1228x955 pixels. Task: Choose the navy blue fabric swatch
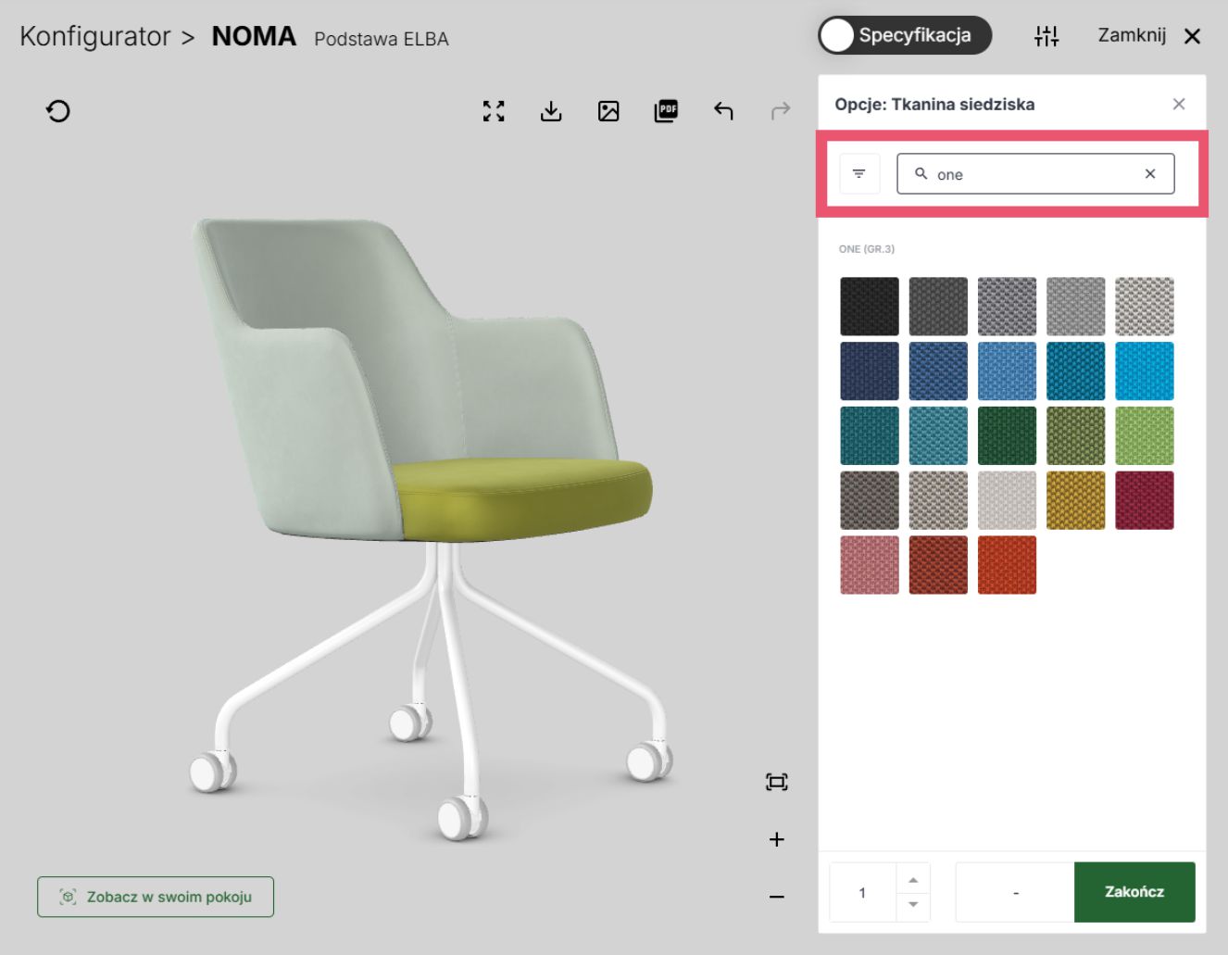click(870, 371)
